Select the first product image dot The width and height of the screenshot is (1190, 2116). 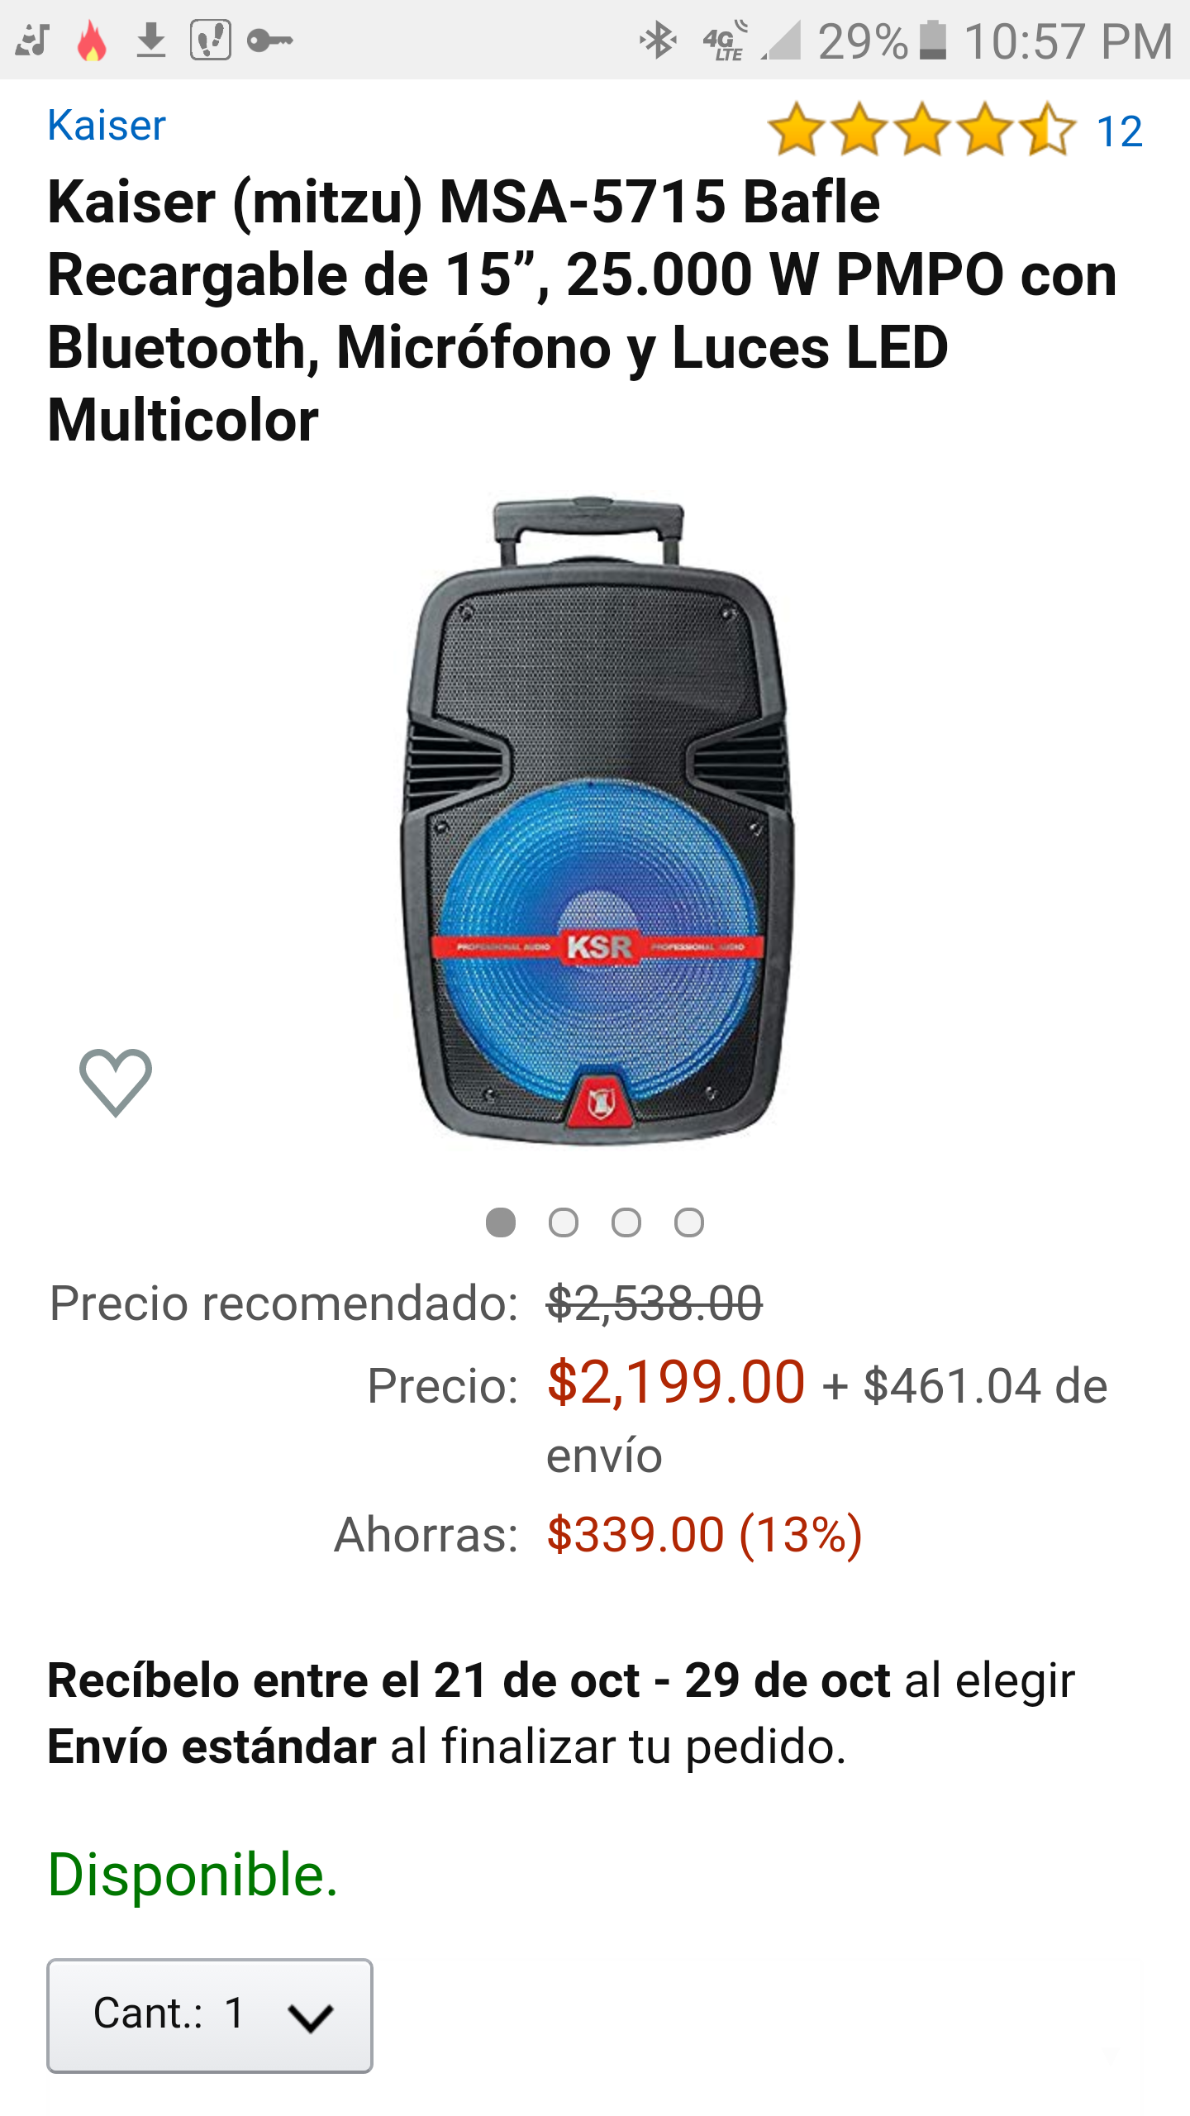[501, 1222]
